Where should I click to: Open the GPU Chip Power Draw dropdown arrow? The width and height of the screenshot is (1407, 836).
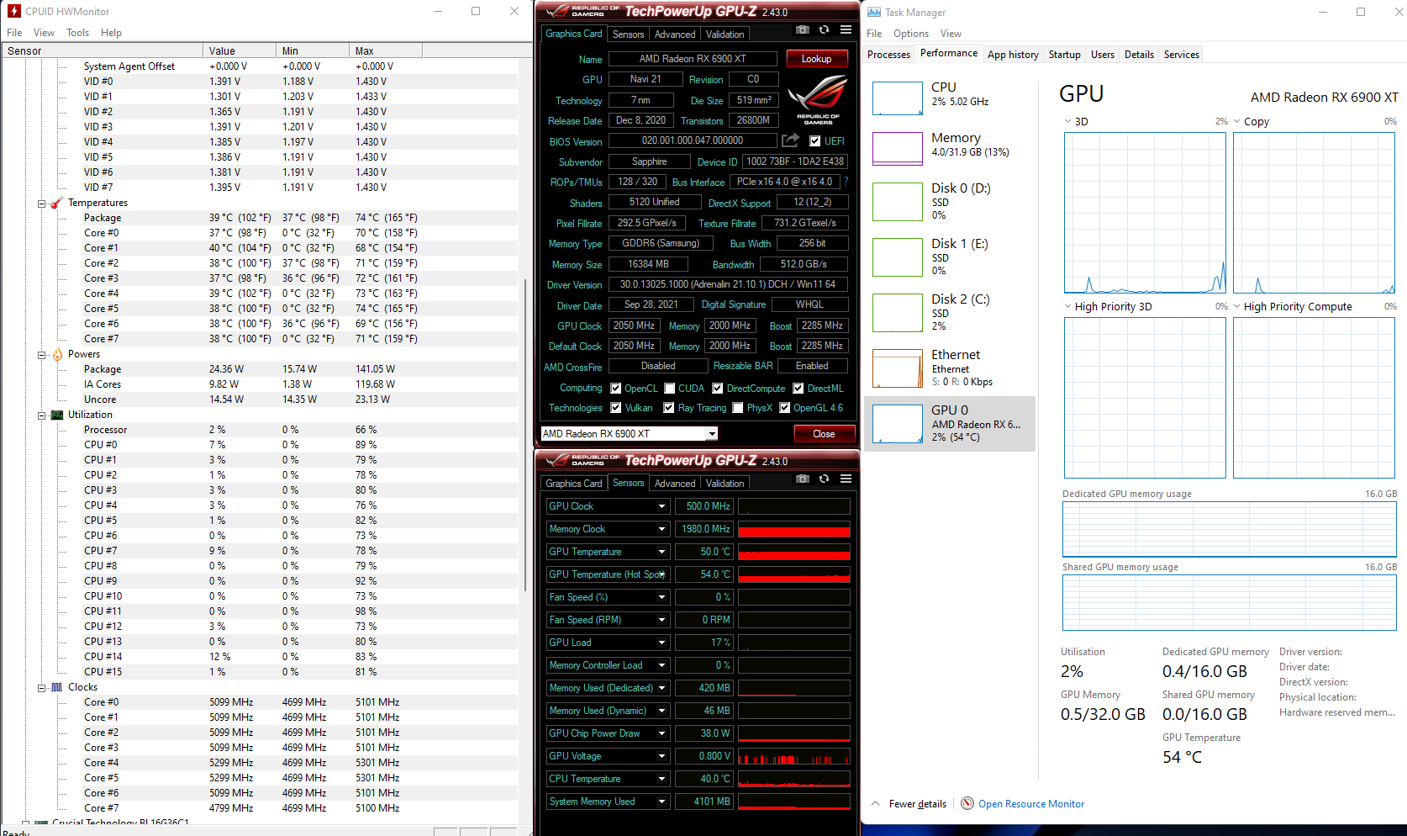(662, 733)
